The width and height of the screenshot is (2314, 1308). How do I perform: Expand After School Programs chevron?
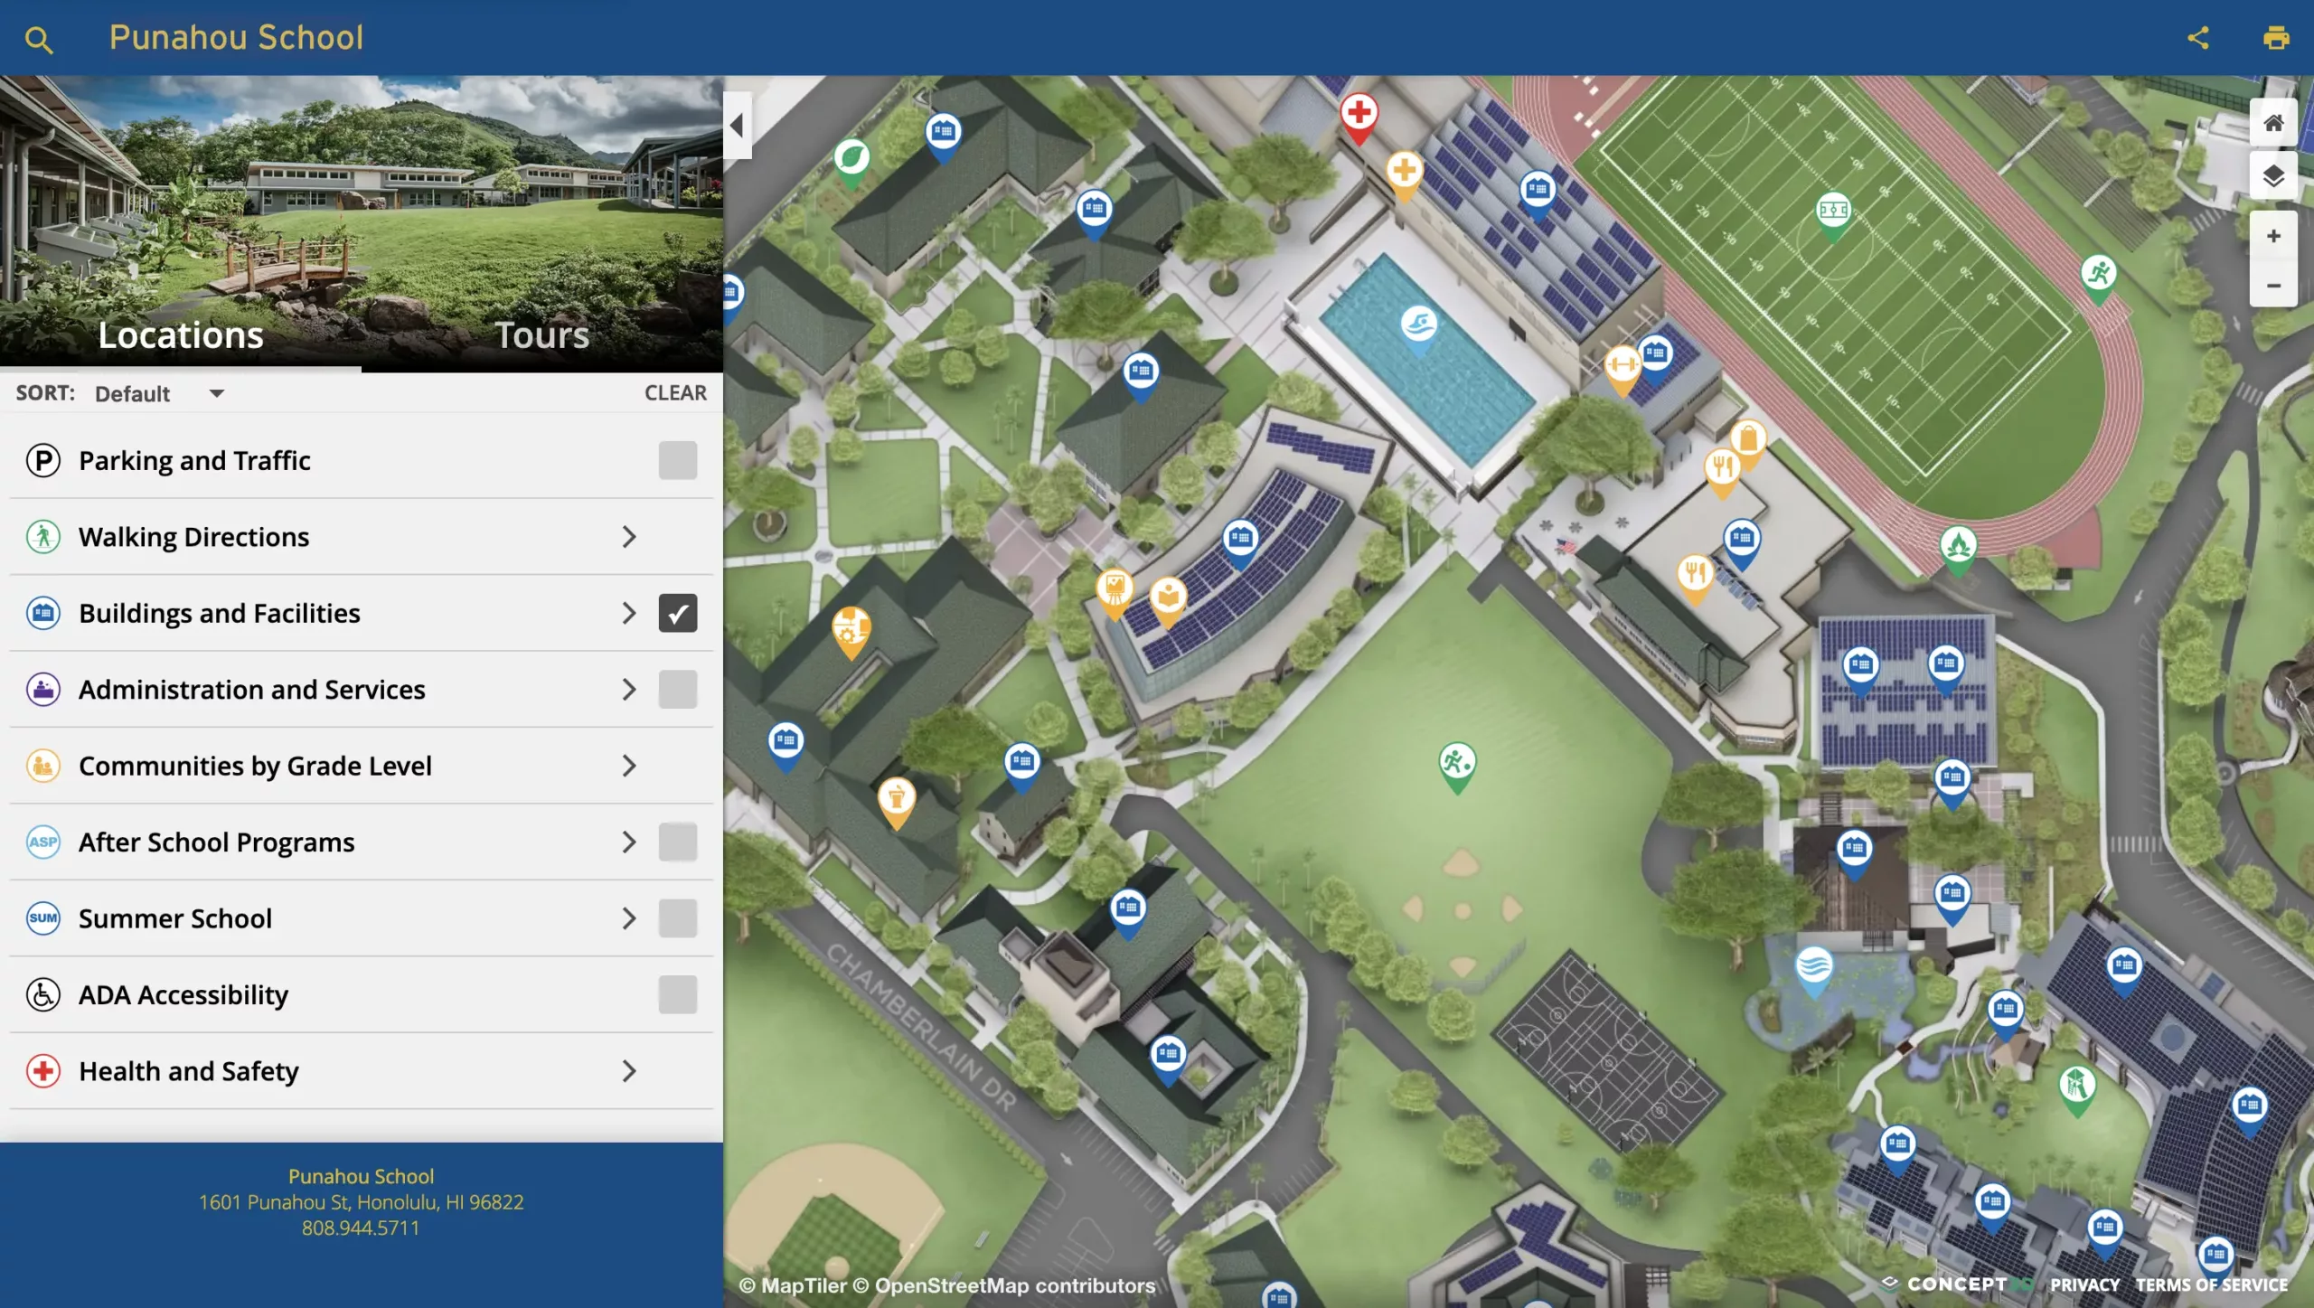pyautogui.click(x=629, y=842)
